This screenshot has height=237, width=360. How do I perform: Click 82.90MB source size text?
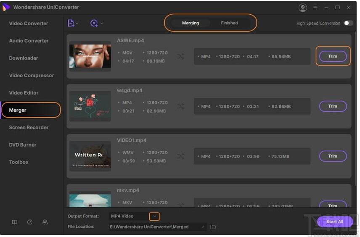pos(156,111)
